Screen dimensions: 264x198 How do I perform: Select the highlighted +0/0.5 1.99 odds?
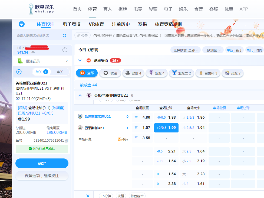(166, 128)
